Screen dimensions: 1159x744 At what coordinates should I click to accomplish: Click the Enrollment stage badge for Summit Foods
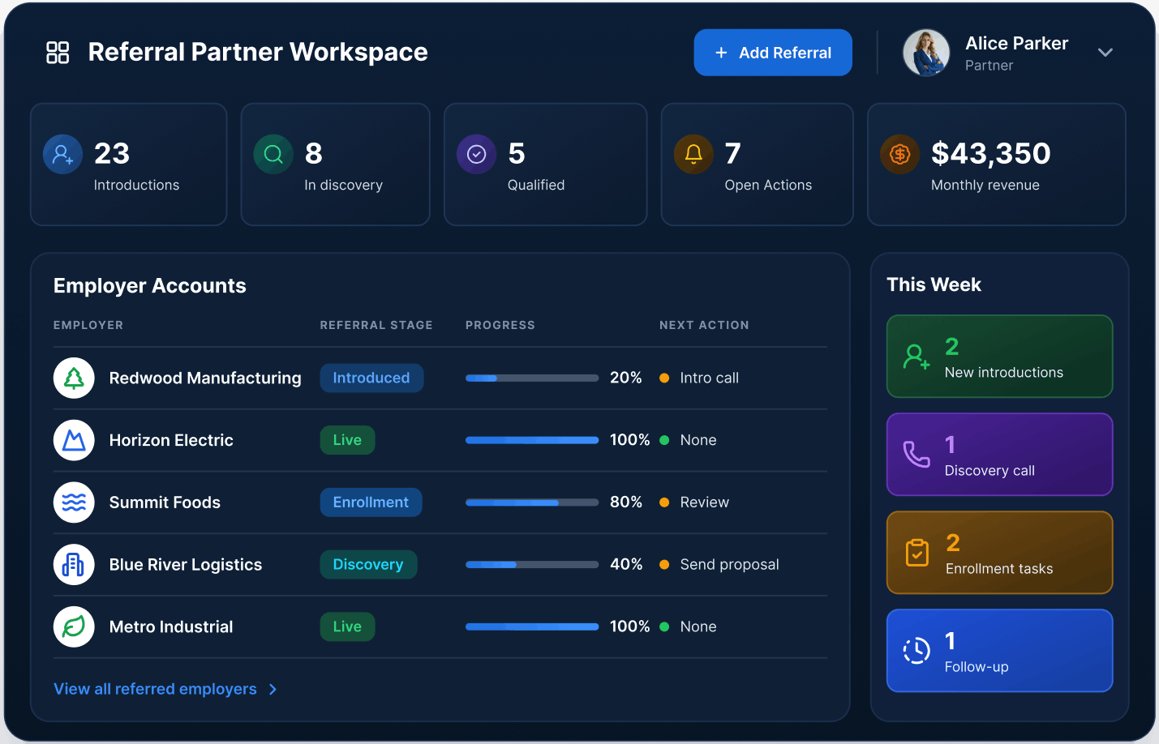point(371,502)
